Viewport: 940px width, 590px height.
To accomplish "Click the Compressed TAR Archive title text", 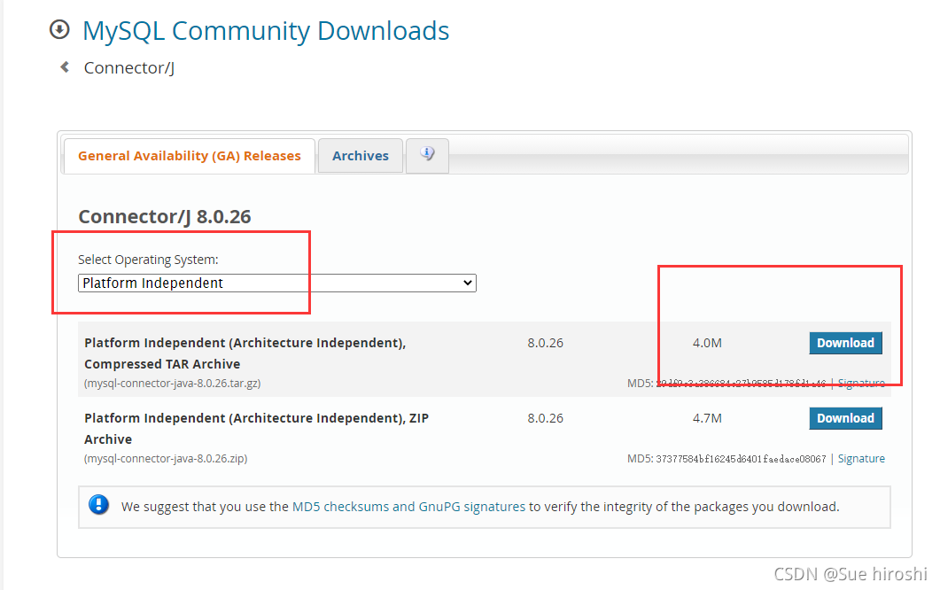I will tap(245, 353).
